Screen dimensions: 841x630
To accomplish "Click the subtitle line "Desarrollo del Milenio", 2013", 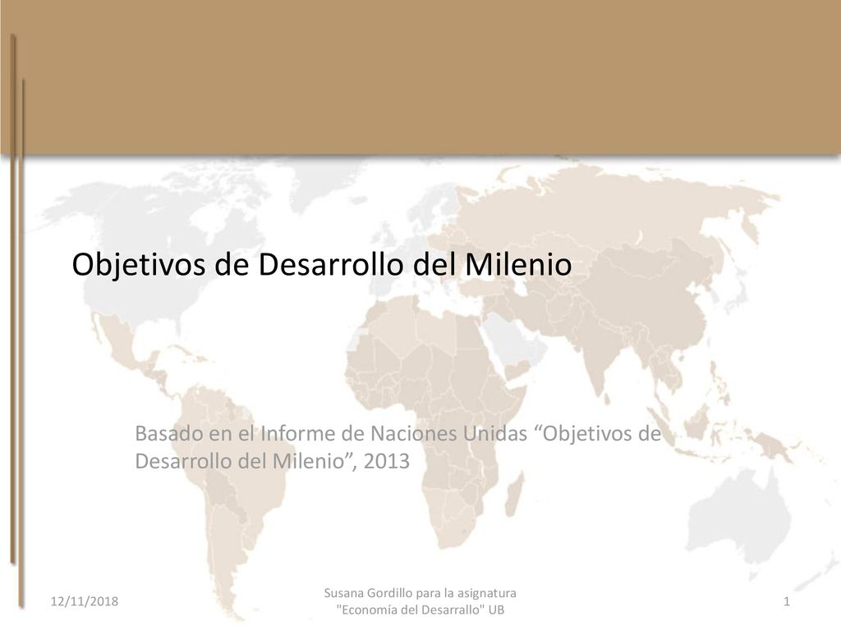I will tap(272, 461).
